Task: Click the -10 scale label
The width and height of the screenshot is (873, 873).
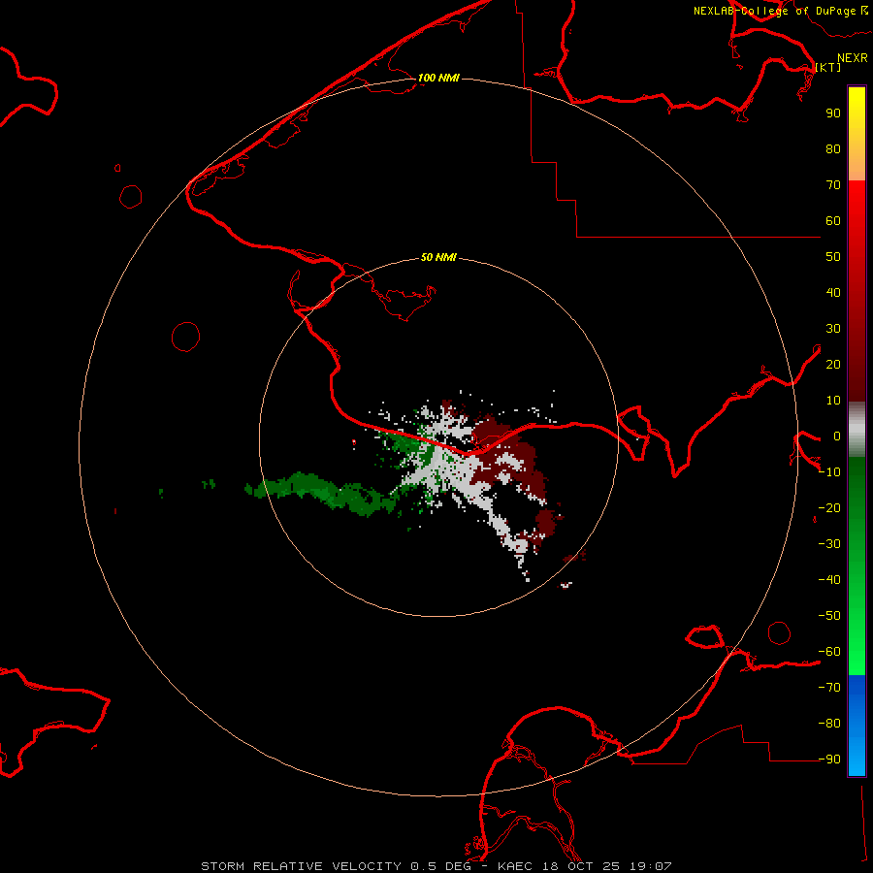Action: click(x=829, y=472)
